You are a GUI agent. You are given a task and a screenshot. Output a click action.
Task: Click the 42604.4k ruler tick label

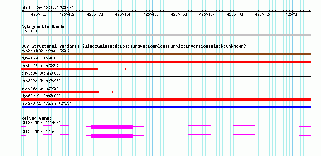pos(124,14)
